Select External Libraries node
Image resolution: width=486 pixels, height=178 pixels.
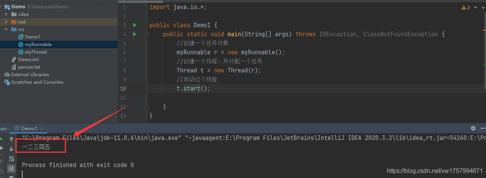click(x=30, y=75)
